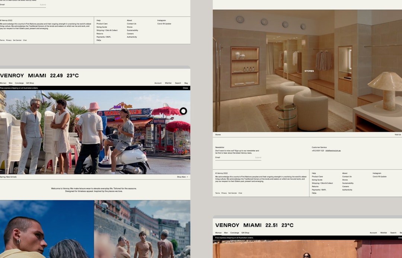Click Search in the 22.49 page header
402x258 pixels.
(178, 83)
